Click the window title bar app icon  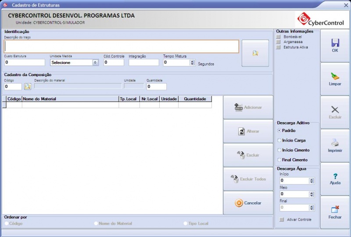pos(5,5)
